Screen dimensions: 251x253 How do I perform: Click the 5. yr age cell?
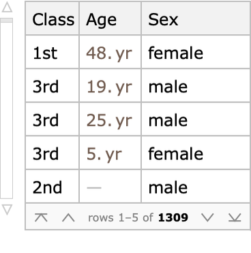coord(110,152)
